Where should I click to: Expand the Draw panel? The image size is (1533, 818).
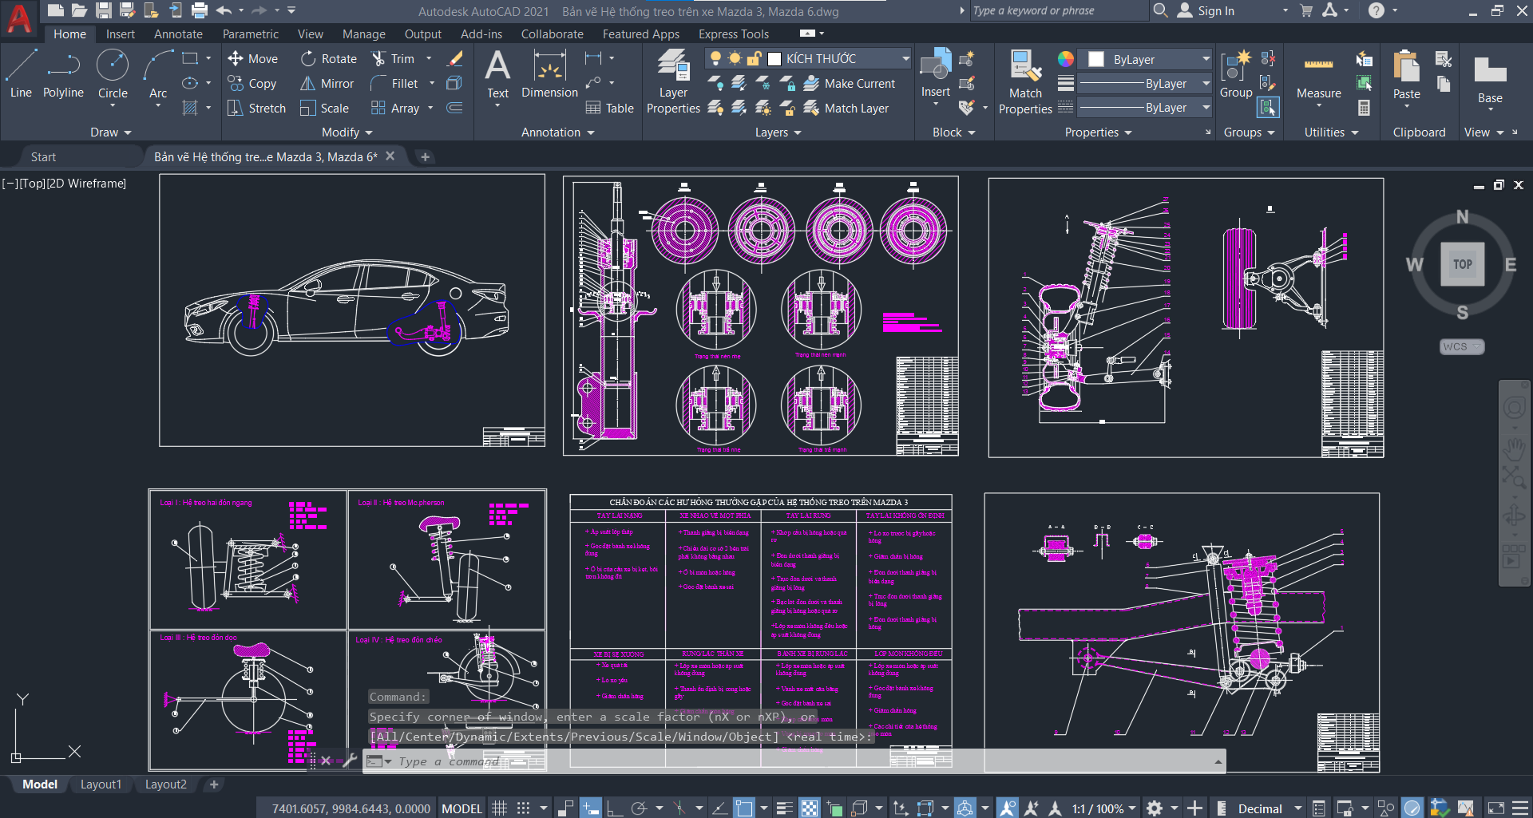tap(110, 132)
